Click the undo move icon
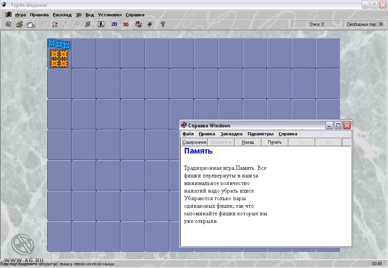This screenshot has height=268, width=388. point(44,24)
